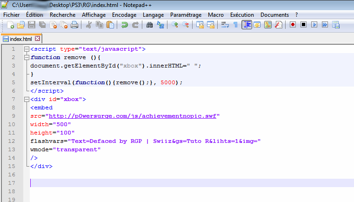The height and width of the screenshot is (202, 354).
Task: Click the Notepad++ title bar icon
Action: [x=5, y=5]
